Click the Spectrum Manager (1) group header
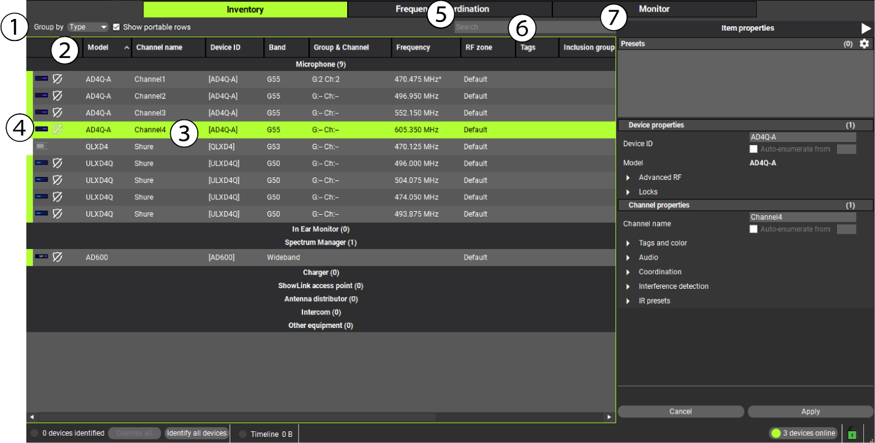Viewport: 875px width, 443px height. pos(321,242)
